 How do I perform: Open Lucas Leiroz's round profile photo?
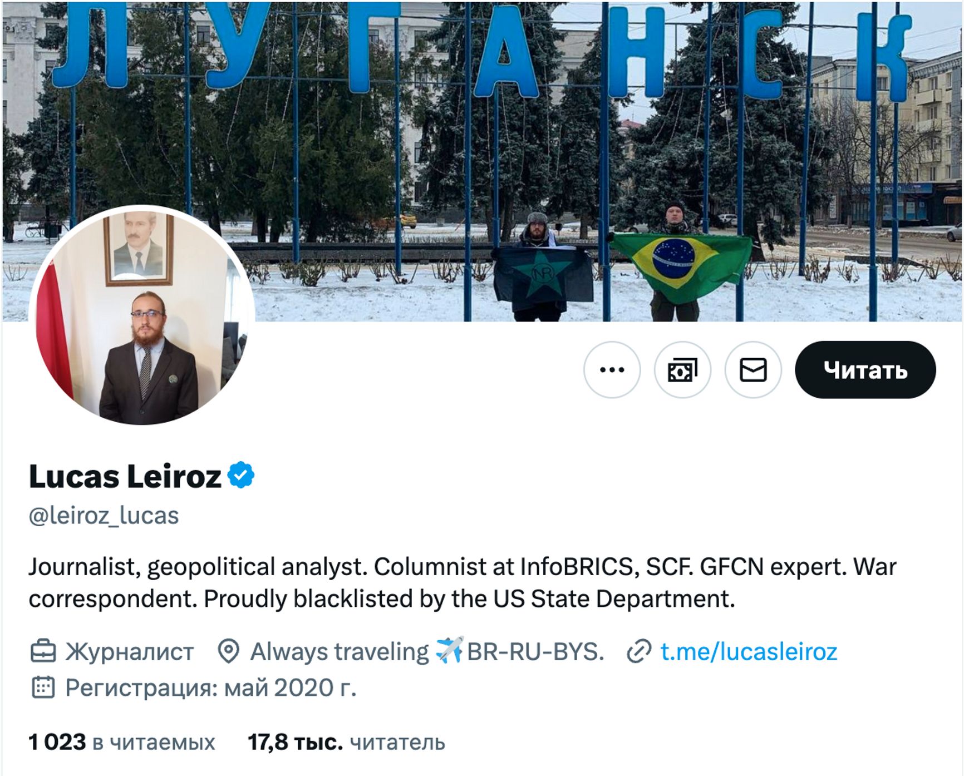(x=142, y=315)
